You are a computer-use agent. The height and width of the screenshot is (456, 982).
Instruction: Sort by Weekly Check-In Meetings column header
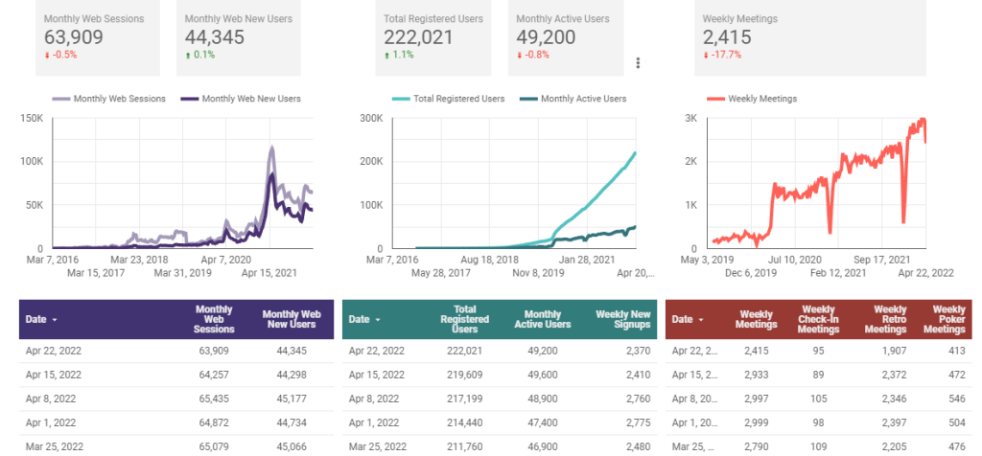click(x=821, y=319)
